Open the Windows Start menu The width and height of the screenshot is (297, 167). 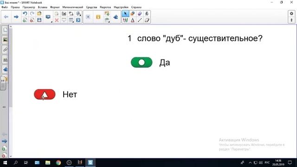point(5,163)
